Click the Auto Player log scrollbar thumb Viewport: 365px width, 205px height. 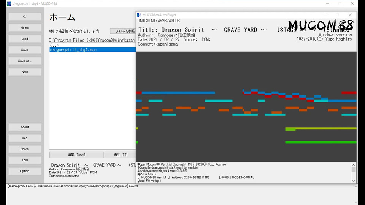(x=354, y=169)
